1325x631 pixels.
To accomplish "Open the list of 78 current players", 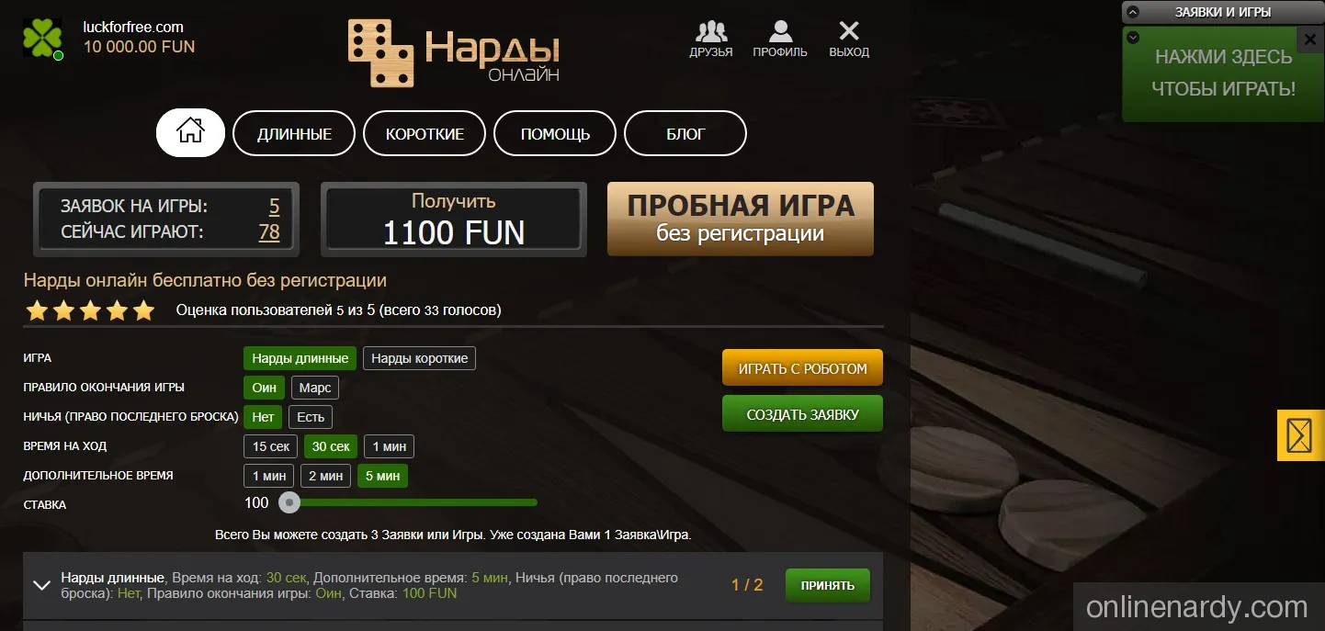I will [x=269, y=231].
